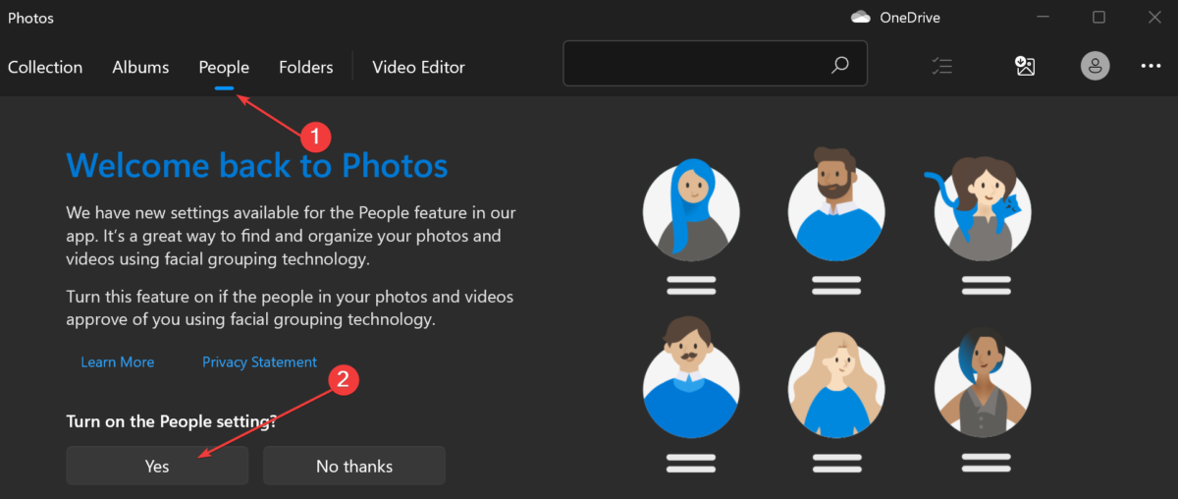Click Yes to enable People setting
Screen dimensions: 1178x499
click(157, 466)
